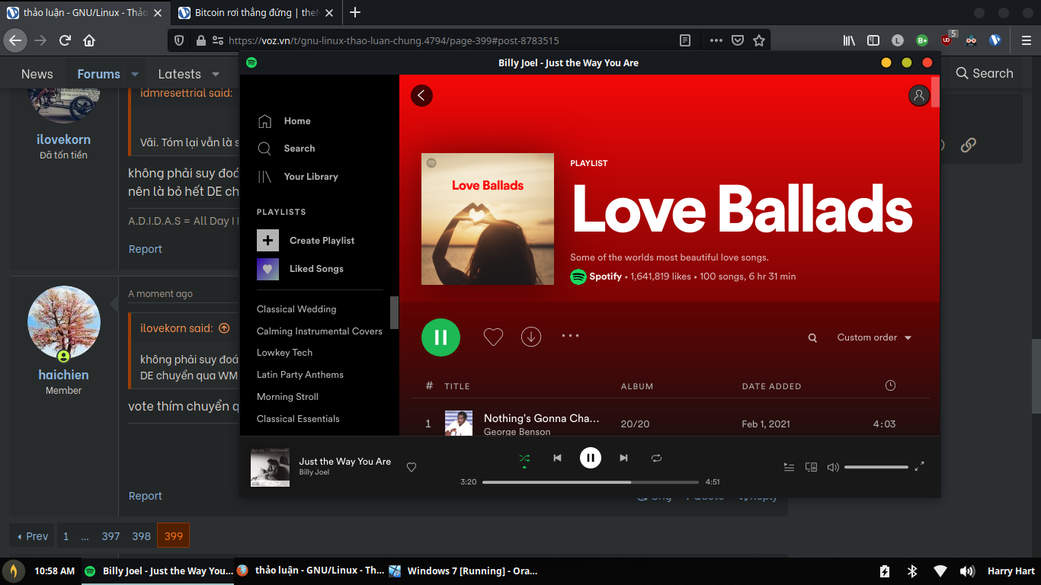Open the News section on voz forum
The height and width of the screenshot is (585, 1041).
(37, 74)
